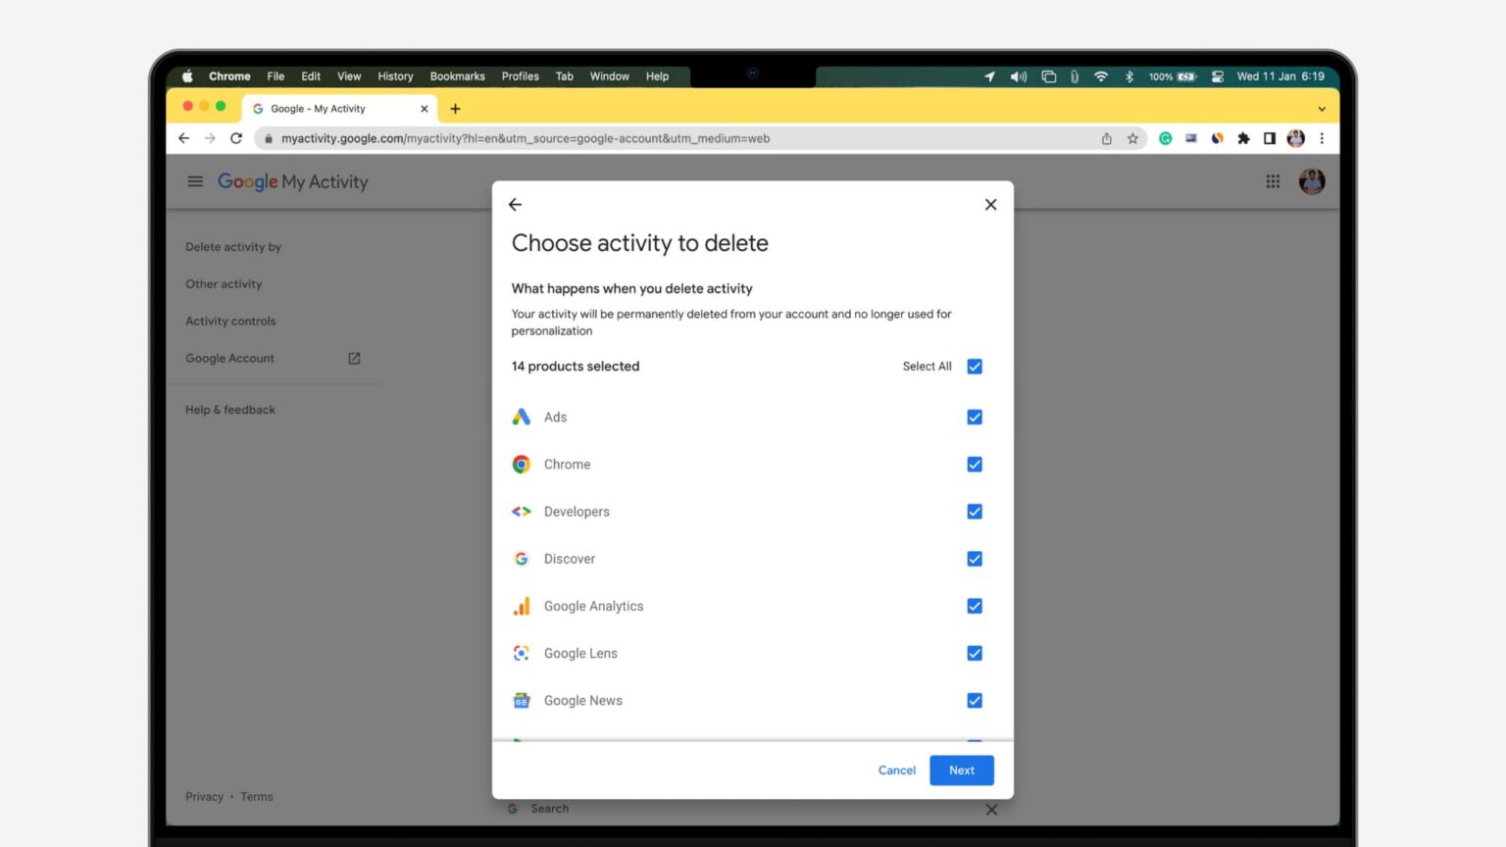
Task: Open Google Account sidebar link
Action: [229, 359]
